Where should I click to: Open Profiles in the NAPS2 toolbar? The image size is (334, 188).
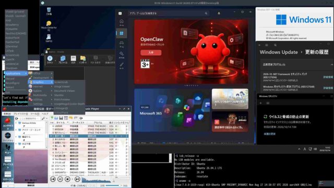63,60
